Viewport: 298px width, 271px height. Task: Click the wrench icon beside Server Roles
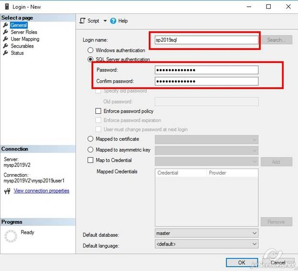click(x=6, y=32)
